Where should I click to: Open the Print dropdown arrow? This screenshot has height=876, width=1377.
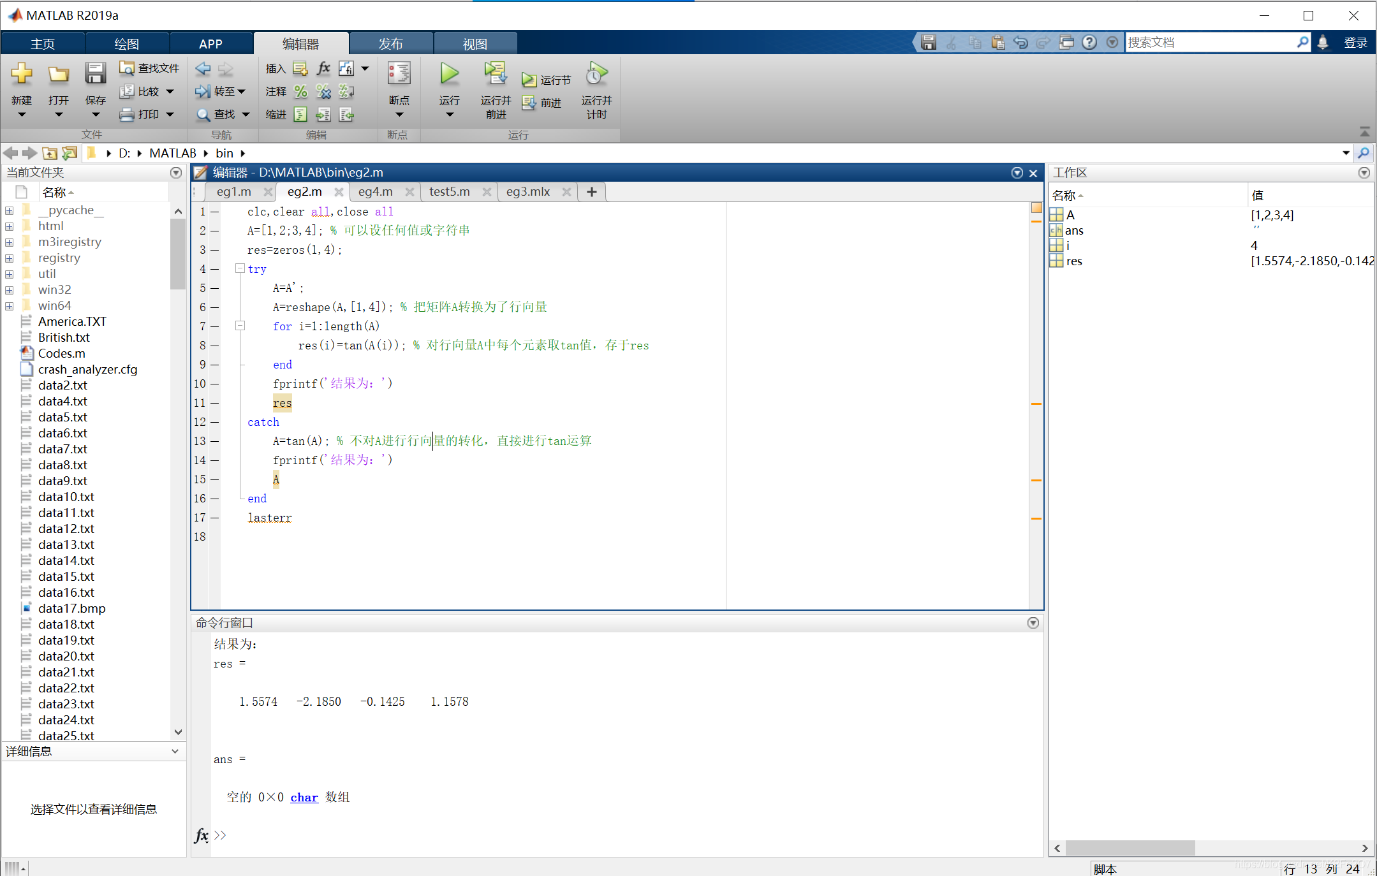[170, 115]
